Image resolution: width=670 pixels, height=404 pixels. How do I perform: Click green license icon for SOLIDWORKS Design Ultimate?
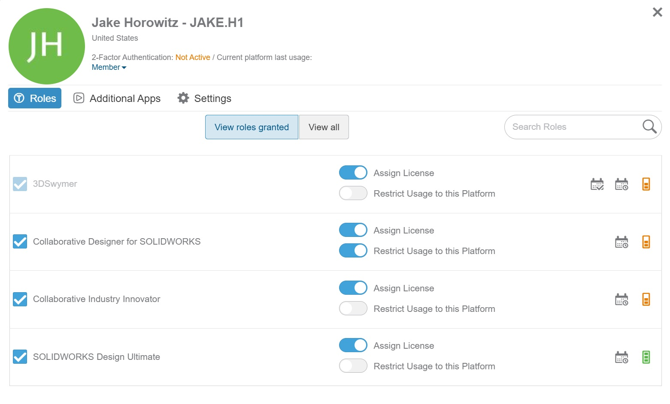(646, 357)
